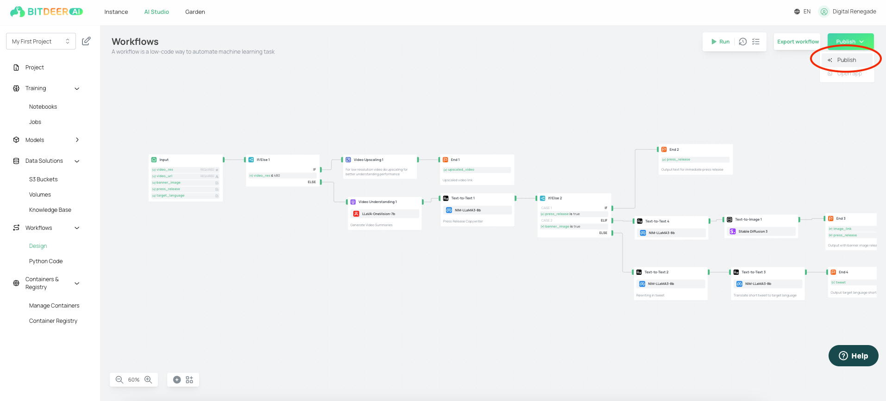Viewport: 886px width, 401px height.
Task: Collapse Containers & Registry chevron
Action: pos(77,283)
